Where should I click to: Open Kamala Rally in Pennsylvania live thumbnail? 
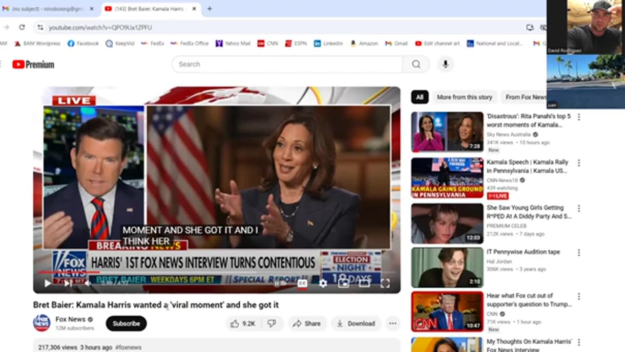coord(447,177)
